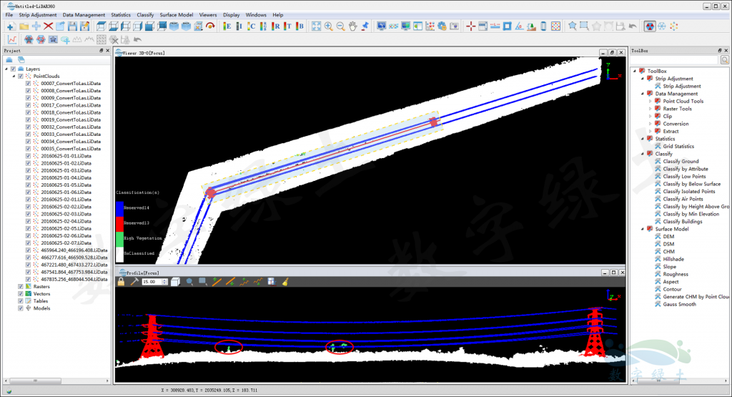This screenshot has height=397, width=732.
Task: Open the Classify menu in menu bar
Action: (x=145, y=14)
